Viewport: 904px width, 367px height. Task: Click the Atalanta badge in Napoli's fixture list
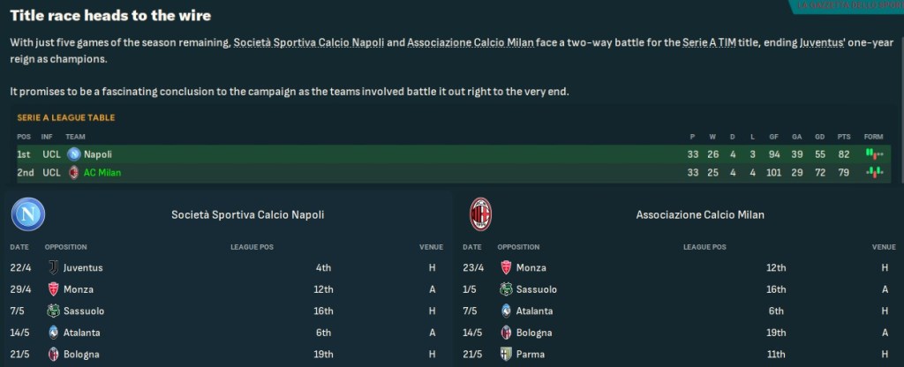coord(53,333)
